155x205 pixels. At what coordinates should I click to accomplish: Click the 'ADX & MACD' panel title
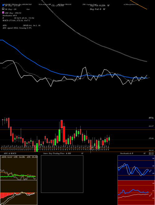coord(10,153)
